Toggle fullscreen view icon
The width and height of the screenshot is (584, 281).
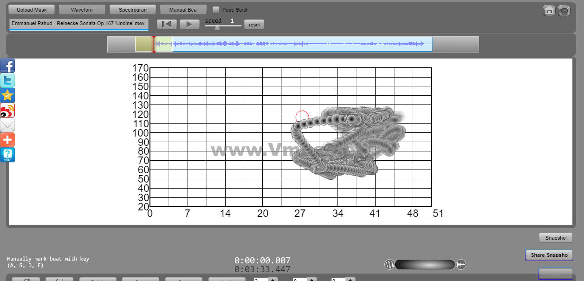[x=564, y=10]
